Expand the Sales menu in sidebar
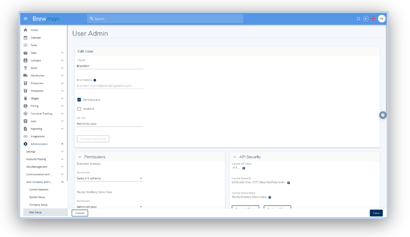This screenshot has height=237, width=410. (x=62, y=53)
